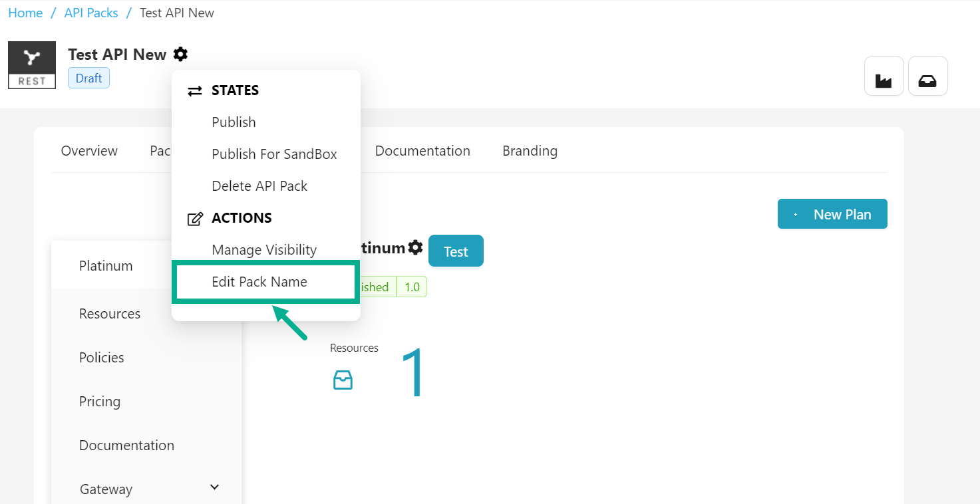Viewport: 980px width, 504px height.
Task: Open the Documentation tab
Action: tap(422, 151)
